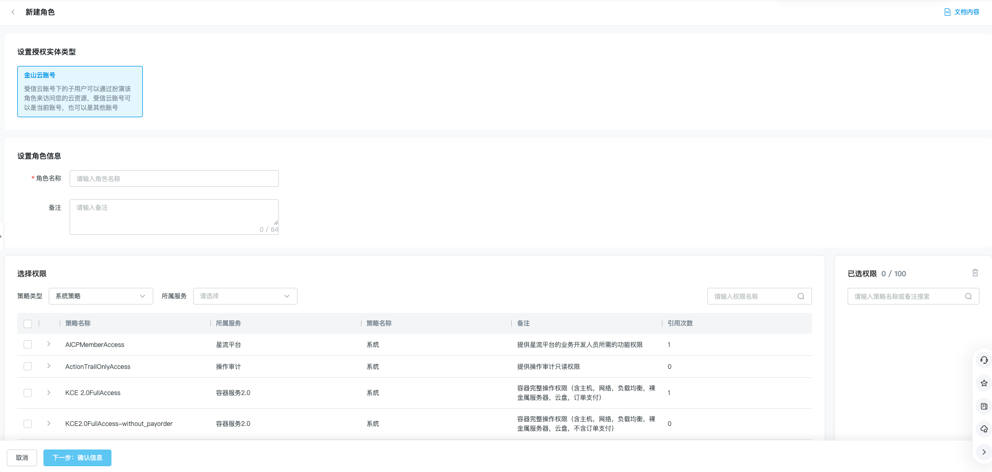Expand the KCE2.0FullAccess-without_payorder row
The height and width of the screenshot is (472, 992).
[49, 423]
